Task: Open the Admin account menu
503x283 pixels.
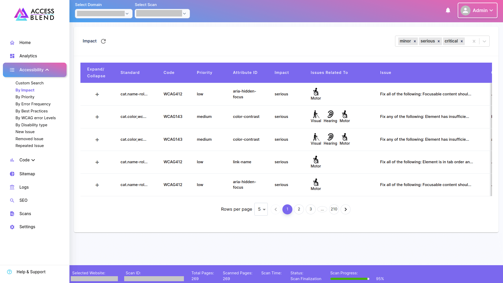Action: 477,10
